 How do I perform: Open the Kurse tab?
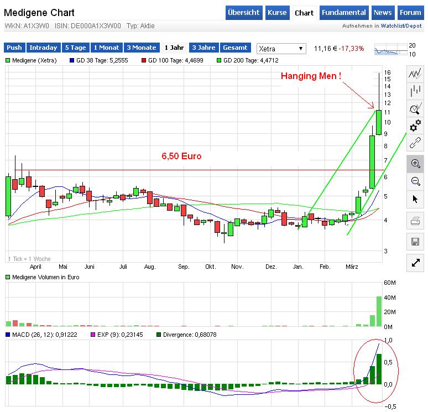tap(277, 13)
